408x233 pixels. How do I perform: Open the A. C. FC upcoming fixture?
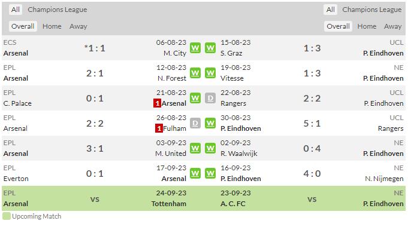pyautogui.click(x=233, y=204)
